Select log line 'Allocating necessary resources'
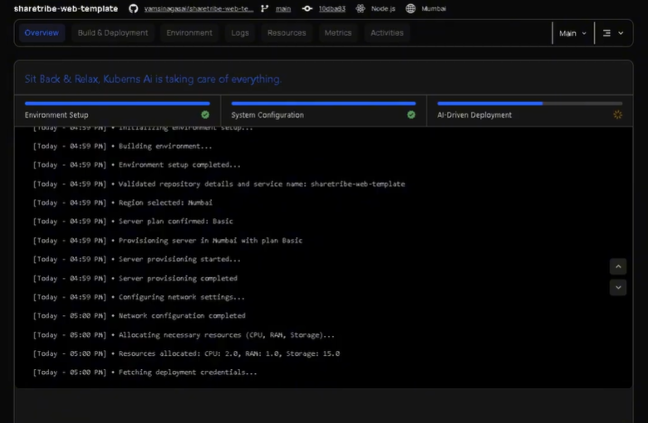 tap(184, 335)
